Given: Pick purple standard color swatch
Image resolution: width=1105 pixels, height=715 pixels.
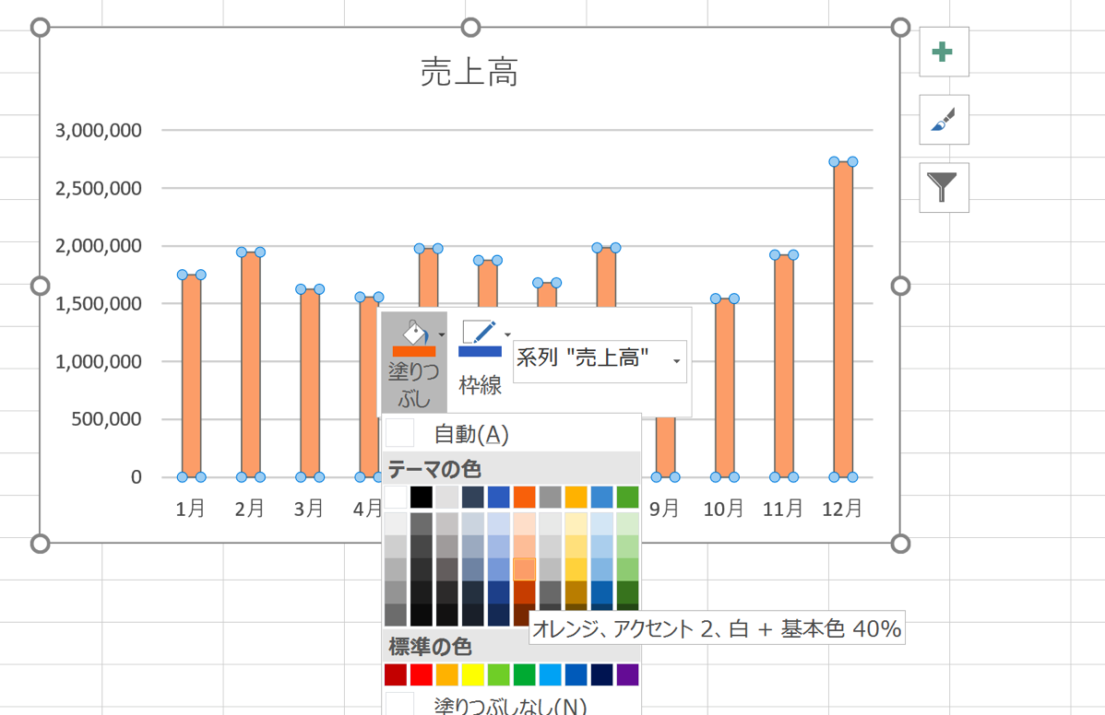Looking at the screenshot, I should point(627,674).
